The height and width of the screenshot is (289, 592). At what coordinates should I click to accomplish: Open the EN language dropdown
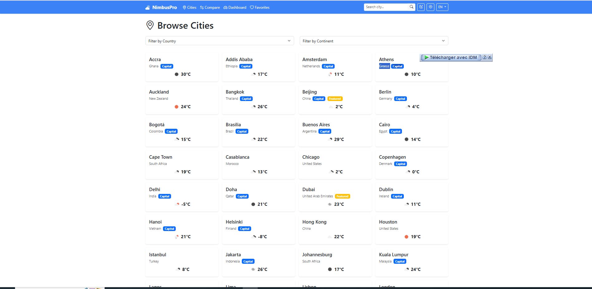coord(442,7)
